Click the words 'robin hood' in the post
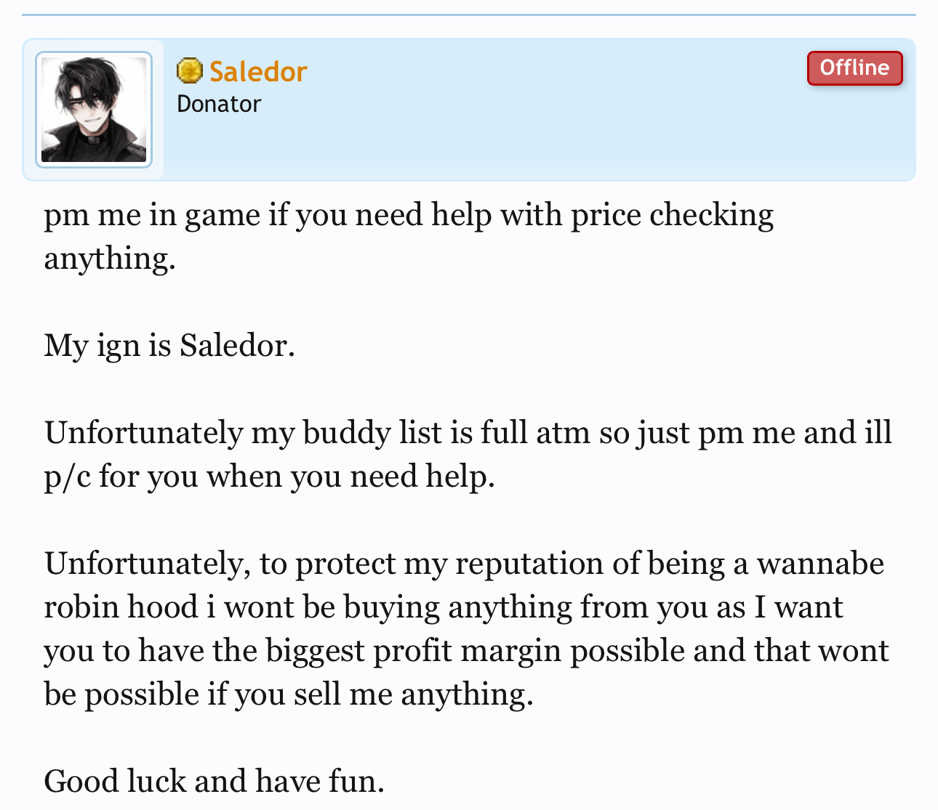Viewport: 938px width, 810px height. [121, 607]
